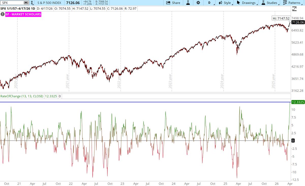Click the beaker quick-study icon
The width and height of the screenshot is (305, 186).
pyautogui.click(x=188, y=3)
